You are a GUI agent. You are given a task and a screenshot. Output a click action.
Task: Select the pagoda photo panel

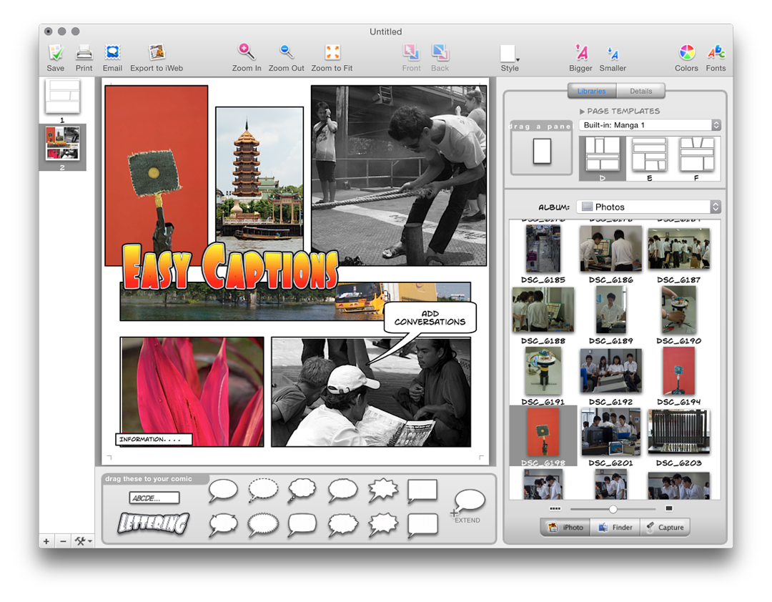(x=259, y=178)
